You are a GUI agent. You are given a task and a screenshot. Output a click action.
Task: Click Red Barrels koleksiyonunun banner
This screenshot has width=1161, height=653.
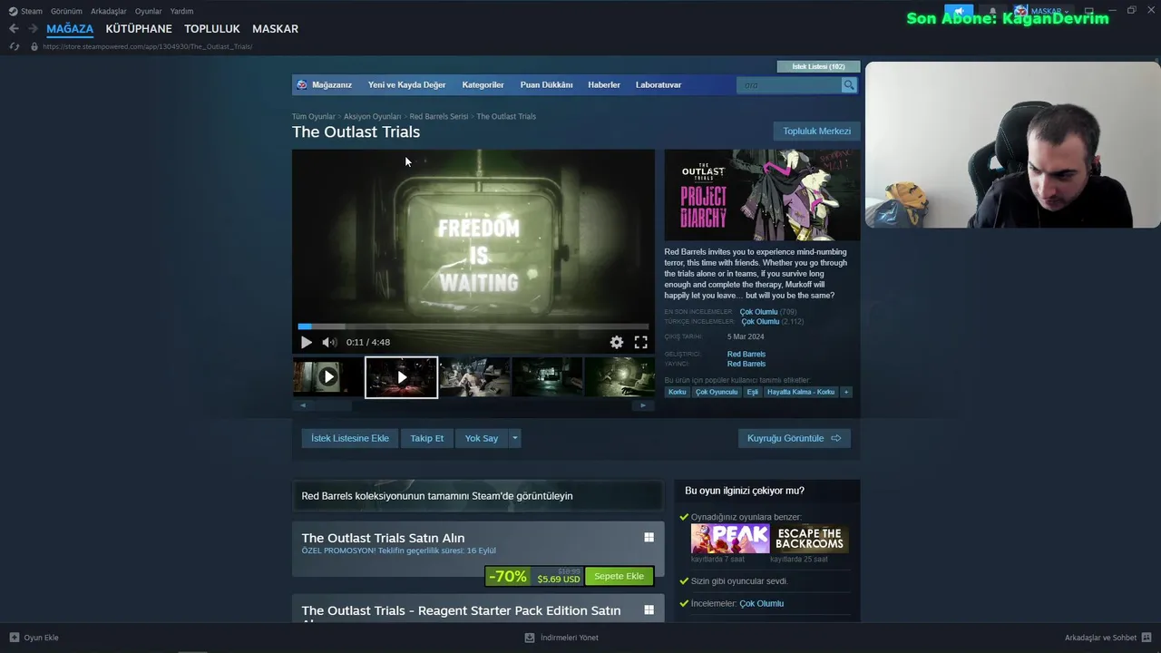click(x=477, y=496)
